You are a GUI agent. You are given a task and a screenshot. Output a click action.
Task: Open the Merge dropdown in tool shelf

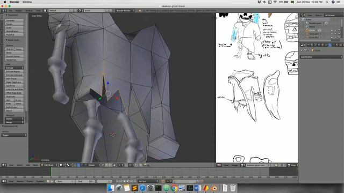(15, 122)
